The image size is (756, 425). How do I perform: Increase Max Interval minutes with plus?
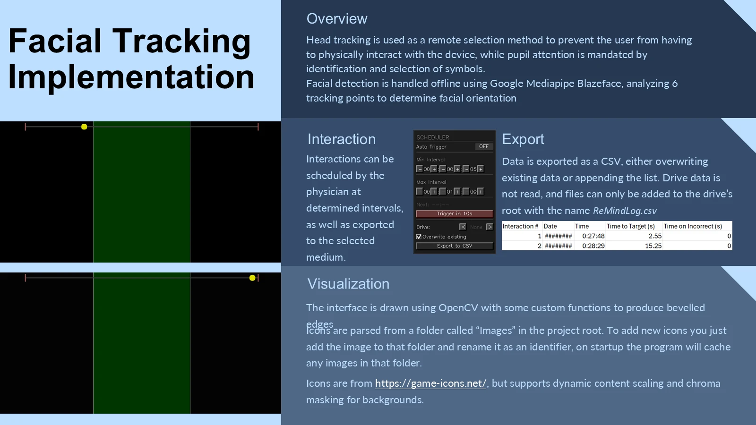(x=457, y=192)
